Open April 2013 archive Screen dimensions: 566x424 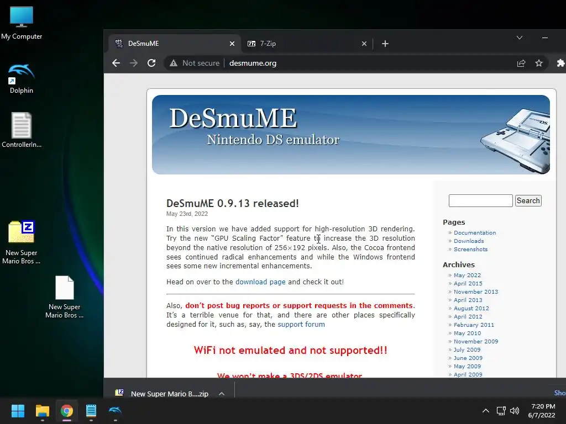[468, 300]
